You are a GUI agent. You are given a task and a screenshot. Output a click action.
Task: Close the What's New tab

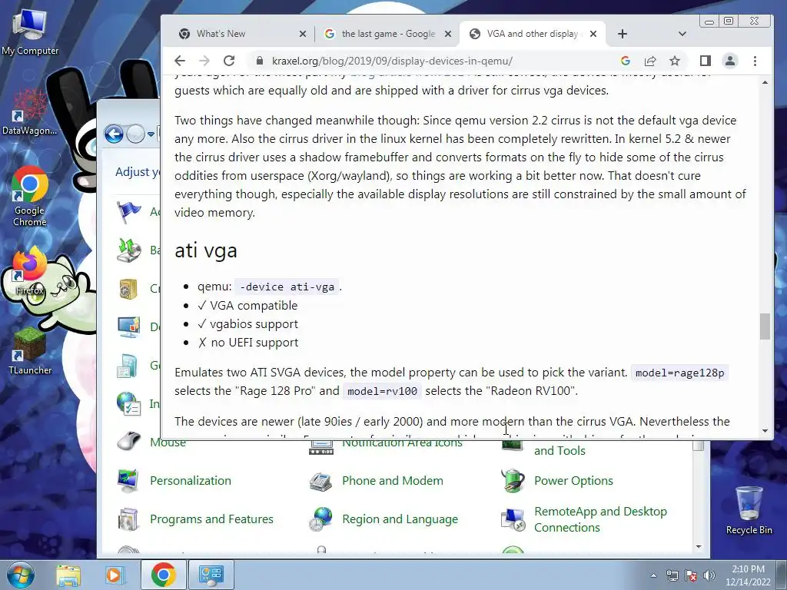click(x=303, y=34)
